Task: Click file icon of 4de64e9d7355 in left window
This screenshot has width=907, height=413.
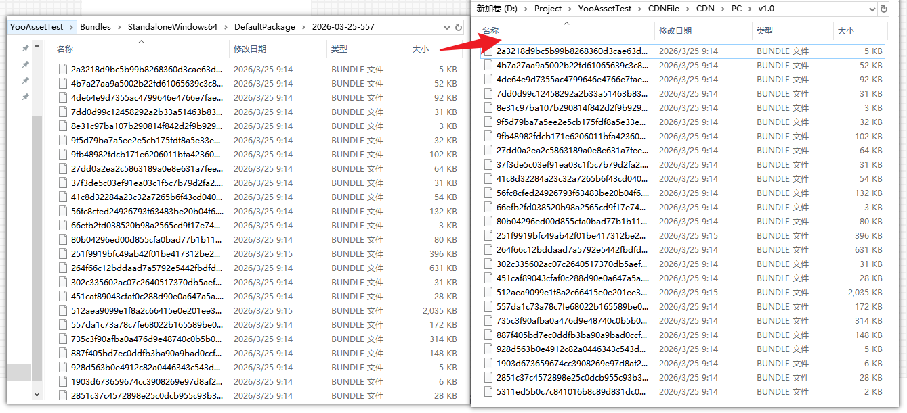Action: tap(63, 97)
